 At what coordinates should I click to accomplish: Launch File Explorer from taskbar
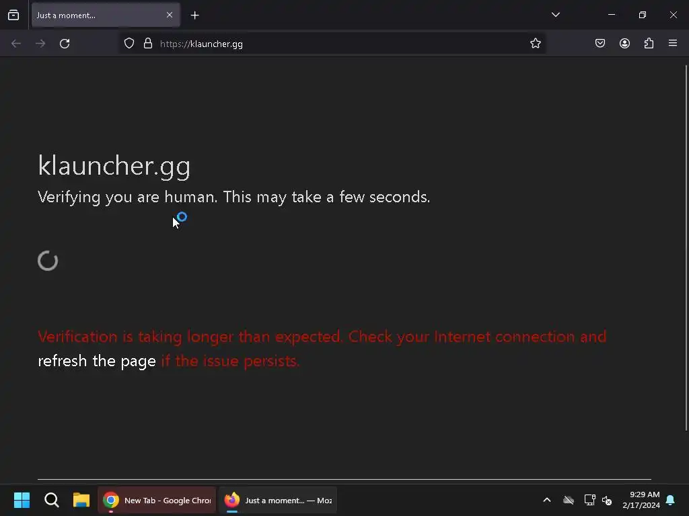click(81, 500)
